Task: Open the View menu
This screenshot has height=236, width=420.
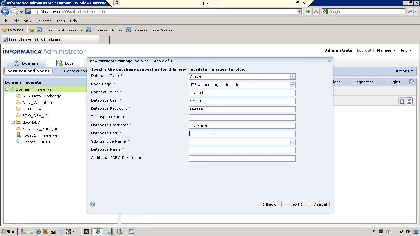Action: tap(28, 21)
